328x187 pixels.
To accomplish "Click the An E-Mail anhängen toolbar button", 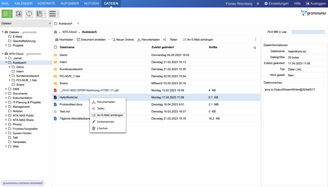I will (x=198, y=40).
